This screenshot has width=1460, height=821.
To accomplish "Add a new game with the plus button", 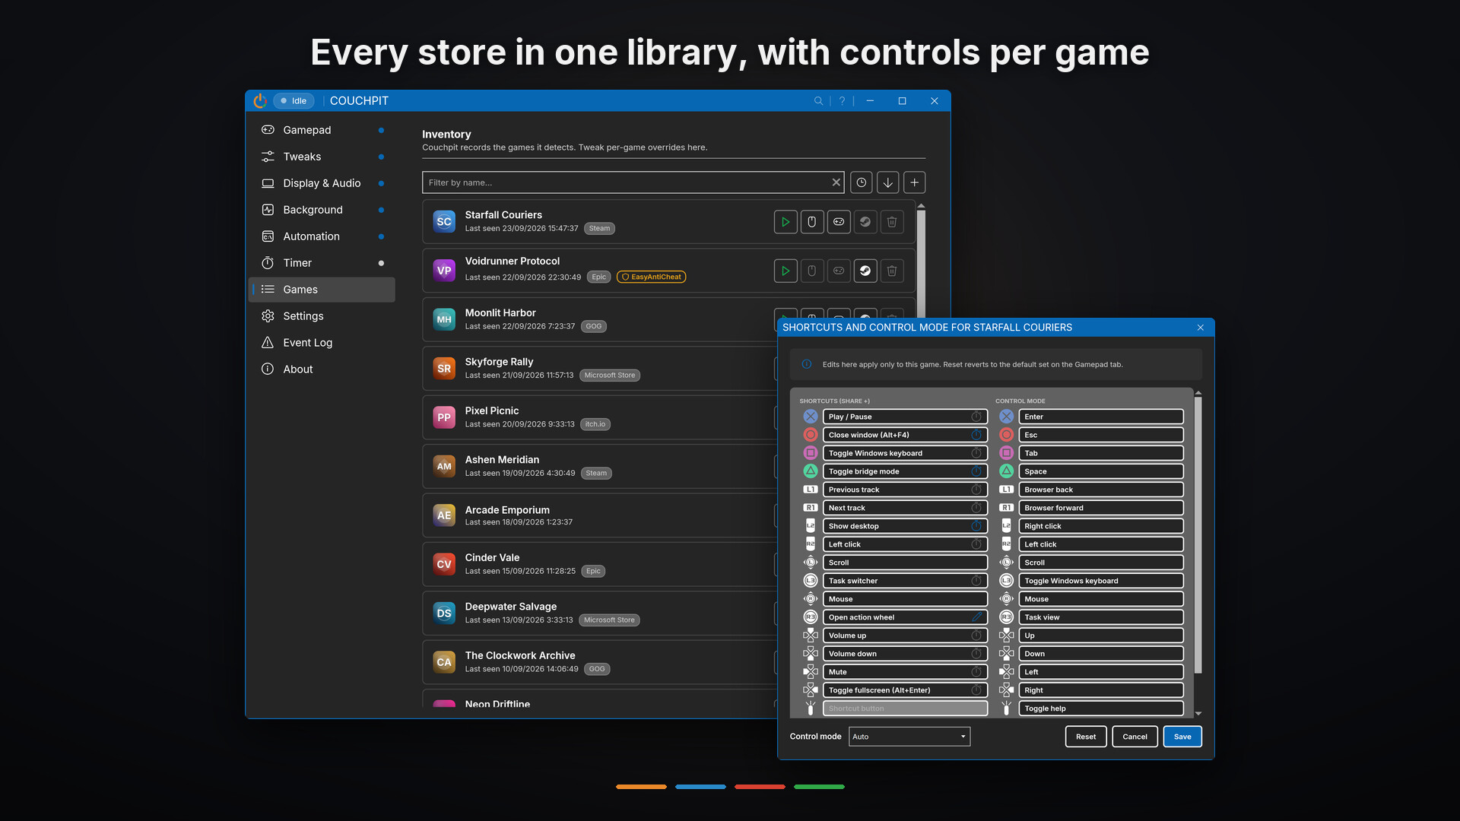I will pyautogui.click(x=915, y=182).
